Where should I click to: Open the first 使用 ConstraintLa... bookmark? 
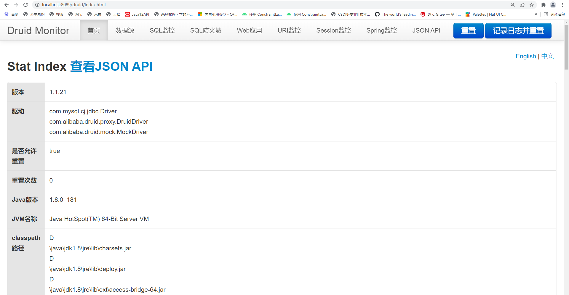tap(262, 14)
